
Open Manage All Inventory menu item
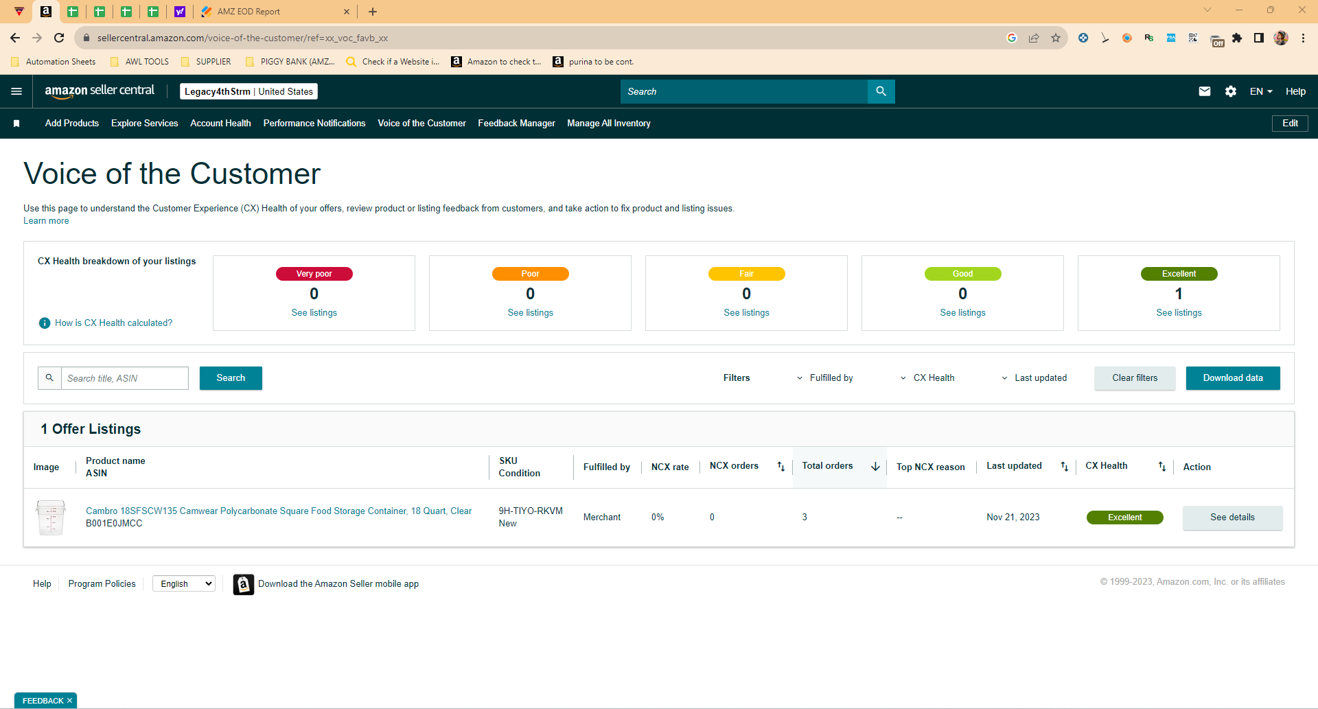tap(609, 124)
